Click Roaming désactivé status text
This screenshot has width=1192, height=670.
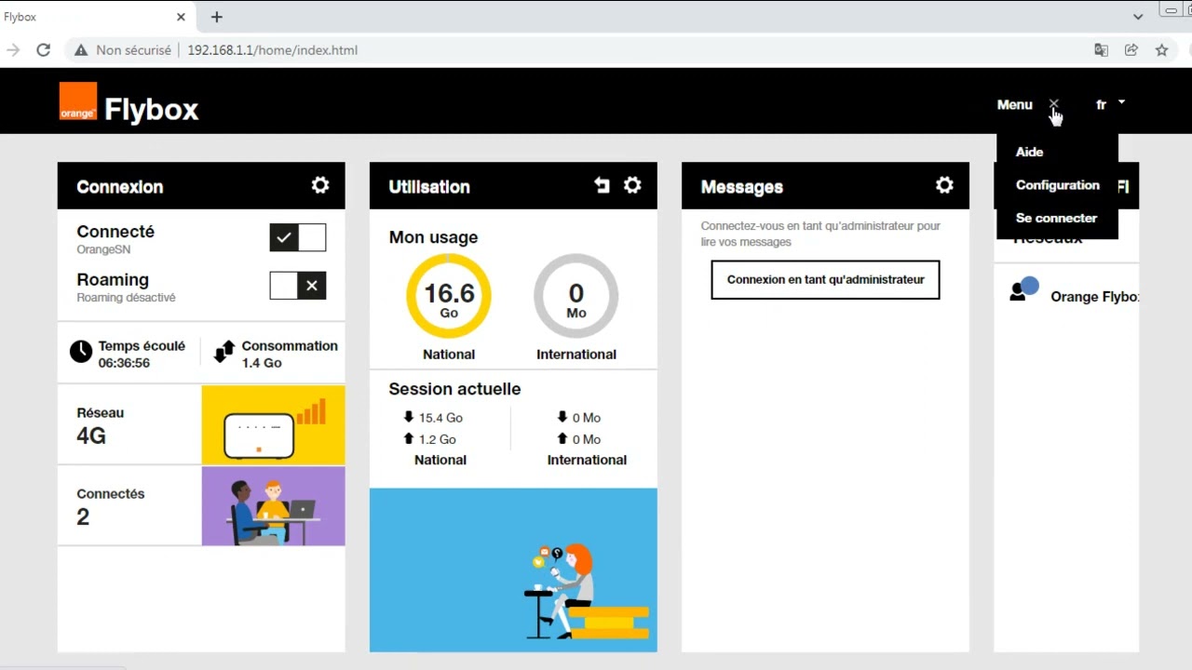click(x=126, y=298)
